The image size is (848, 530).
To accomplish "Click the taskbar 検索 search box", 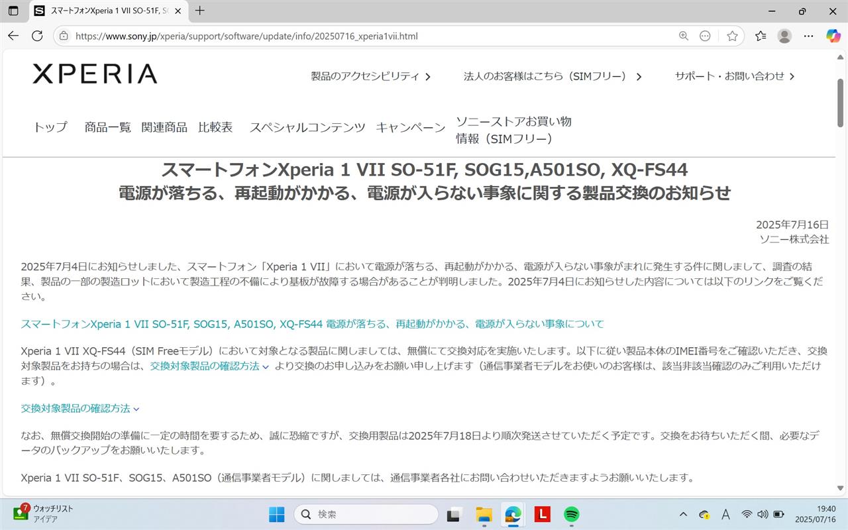I will pos(366,514).
